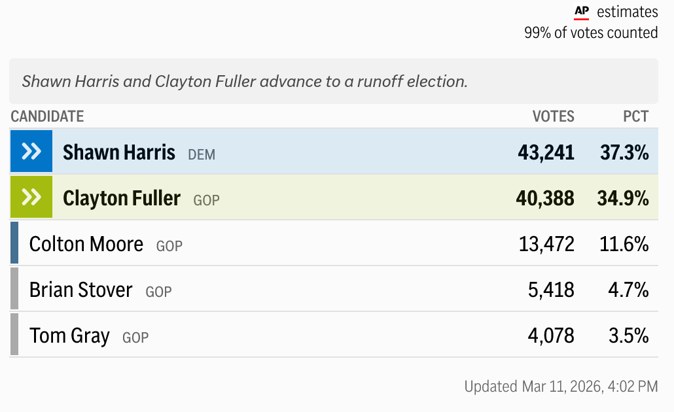
Task: Select the Clayton Fuller candidate name
Action: click(x=122, y=198)
